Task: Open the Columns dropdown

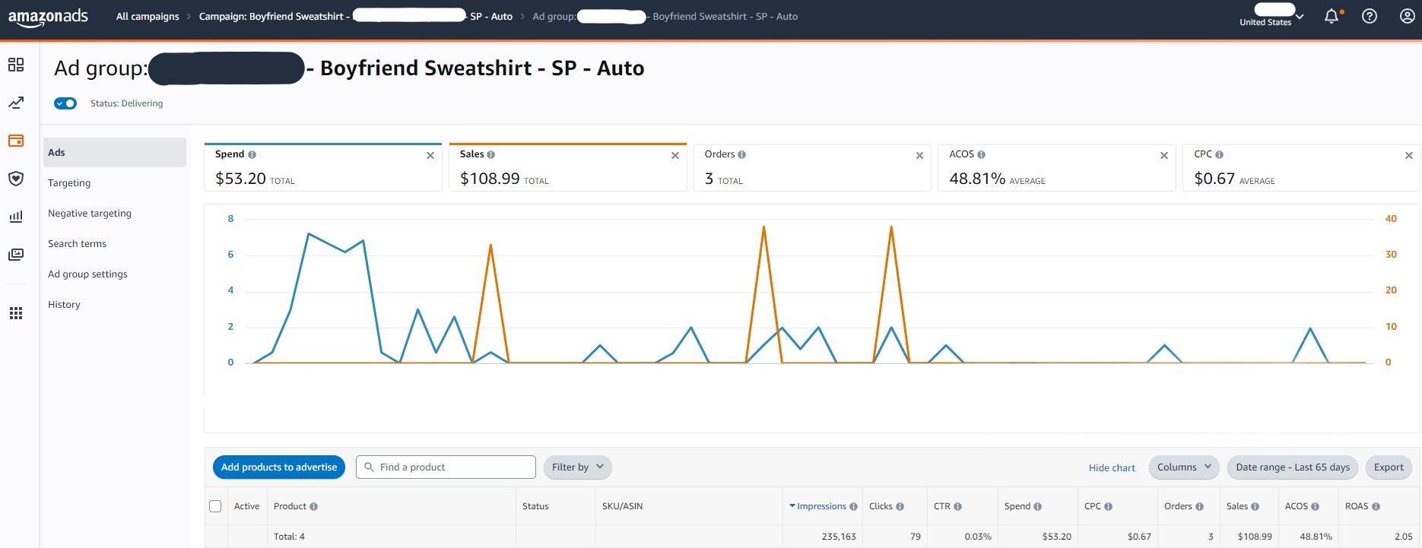Action: (1184, 467)
